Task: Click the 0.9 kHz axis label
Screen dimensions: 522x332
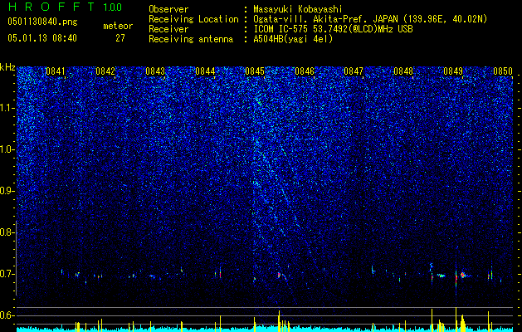Action: [7, 191]
